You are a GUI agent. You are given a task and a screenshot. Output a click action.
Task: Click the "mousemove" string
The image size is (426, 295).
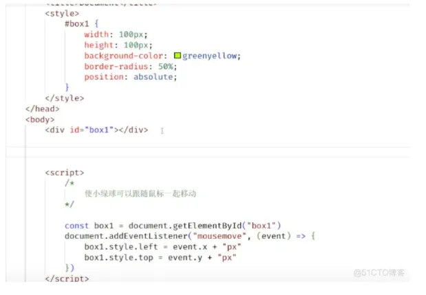coord(220,236)
